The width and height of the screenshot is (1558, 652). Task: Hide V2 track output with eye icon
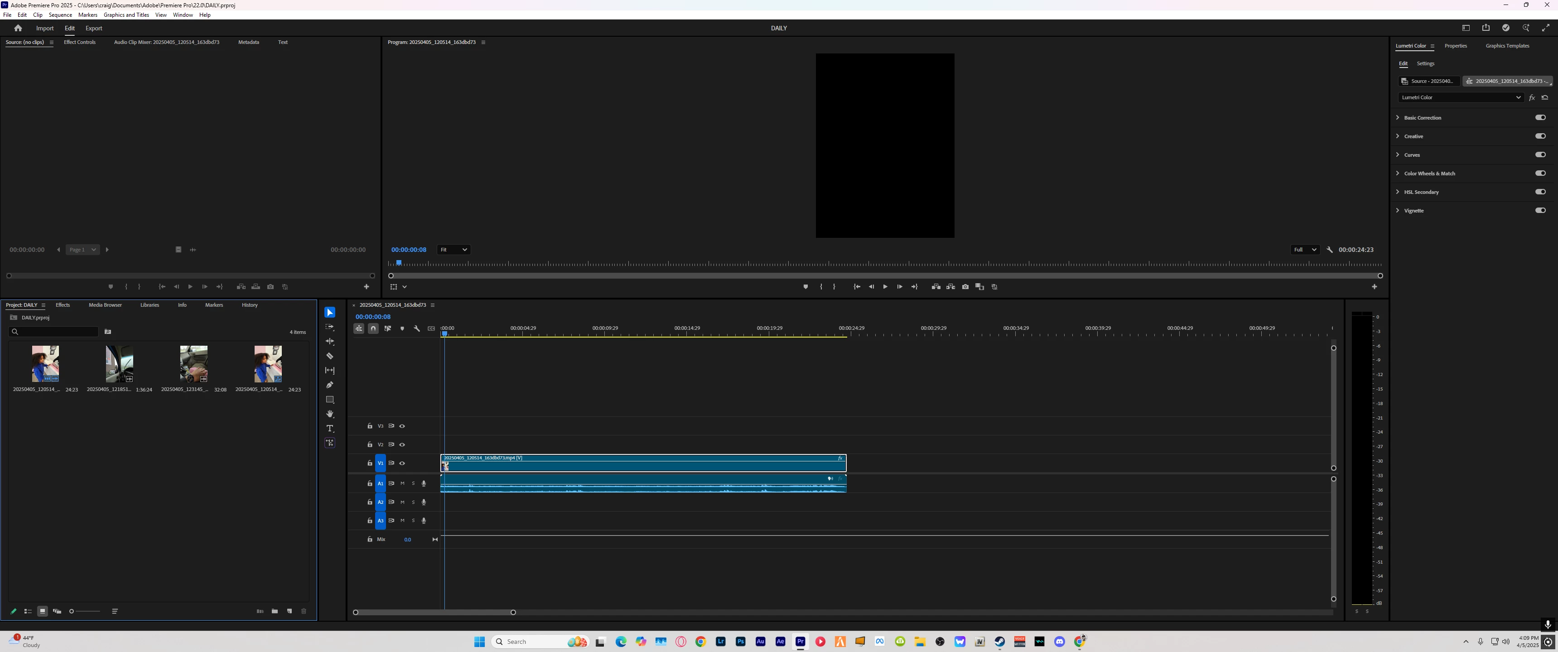402,445
